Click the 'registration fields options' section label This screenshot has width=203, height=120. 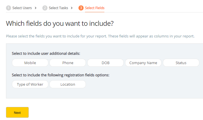[x=61, y=75]
